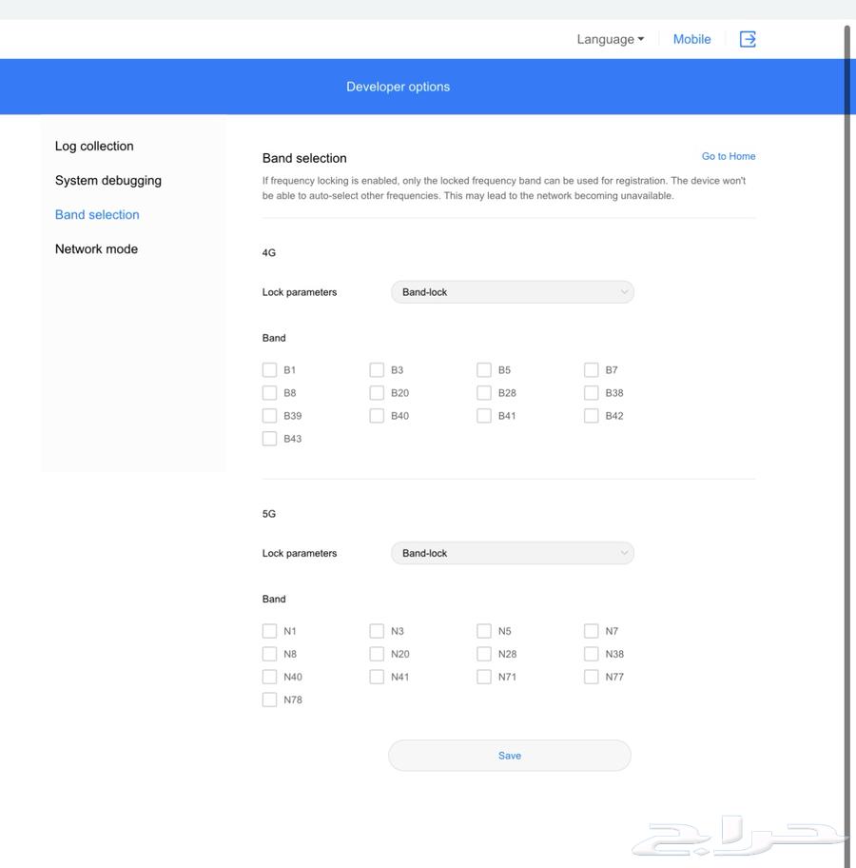The height and width of the screenshot is (868, 856).
Task: Check the N77 5G band checkbox
Action: (x=592, y=677)
